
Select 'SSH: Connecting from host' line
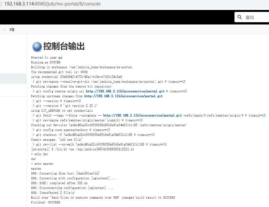tap(65, 174)
